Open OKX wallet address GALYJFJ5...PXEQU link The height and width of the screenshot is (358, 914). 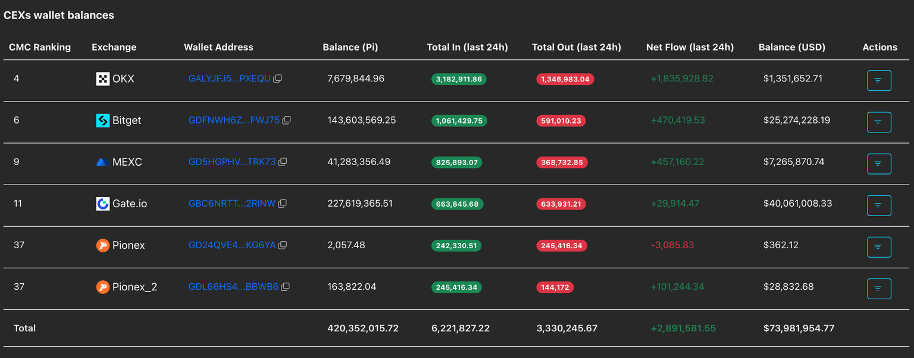click(x=229, y=79)
